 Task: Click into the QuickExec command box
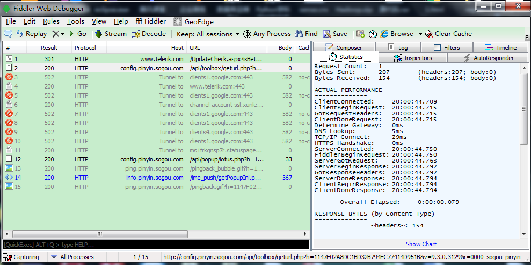[x=156, y=245]
